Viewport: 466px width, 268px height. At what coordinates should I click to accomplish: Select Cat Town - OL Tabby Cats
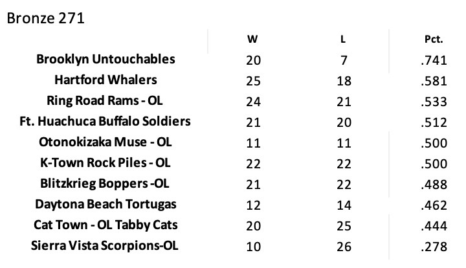pos(105,225)
